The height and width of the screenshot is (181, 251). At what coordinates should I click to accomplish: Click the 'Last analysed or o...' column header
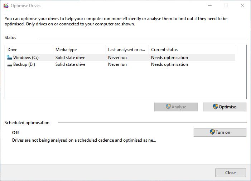click(x=127, y=50)
